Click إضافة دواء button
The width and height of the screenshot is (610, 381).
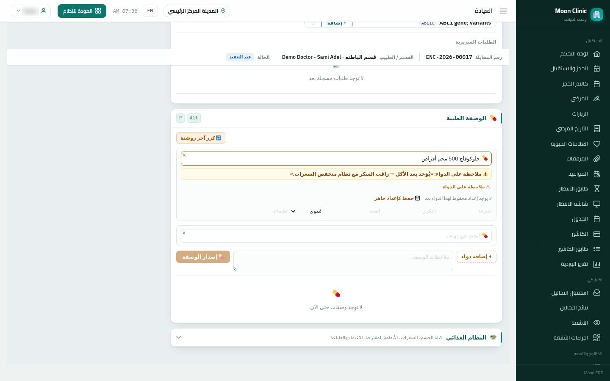[477, 257]
